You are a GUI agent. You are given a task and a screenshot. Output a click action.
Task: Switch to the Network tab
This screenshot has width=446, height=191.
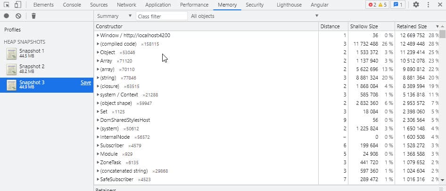point(126,5)
